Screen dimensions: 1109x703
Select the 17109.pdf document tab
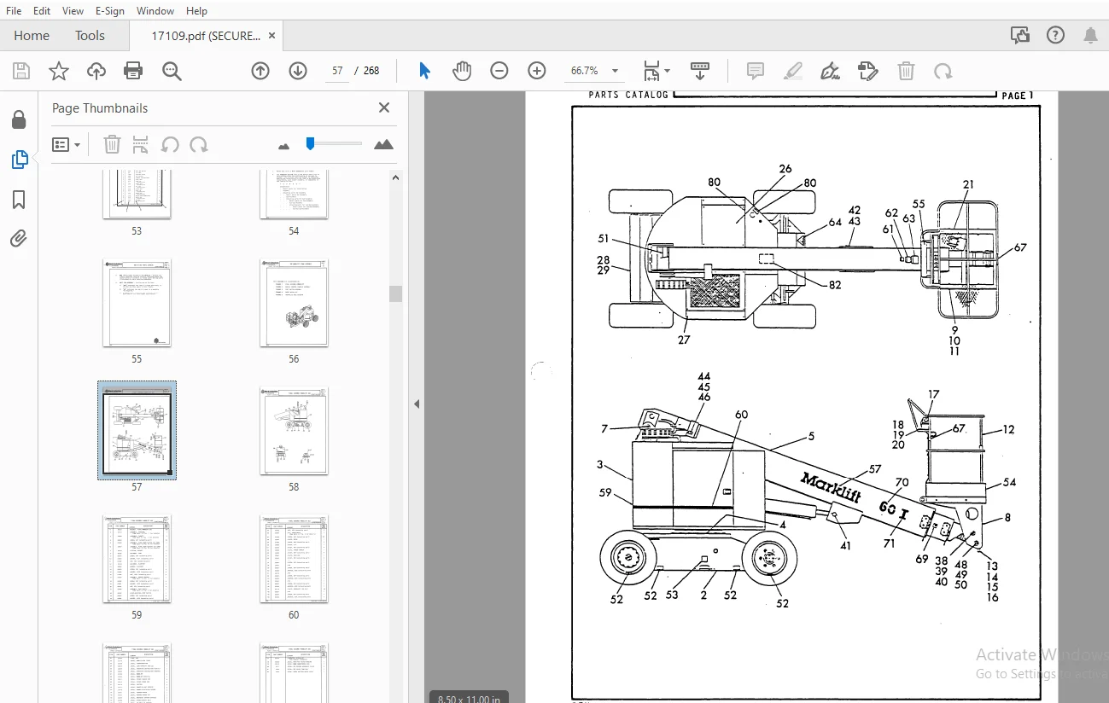click(205, 36)
